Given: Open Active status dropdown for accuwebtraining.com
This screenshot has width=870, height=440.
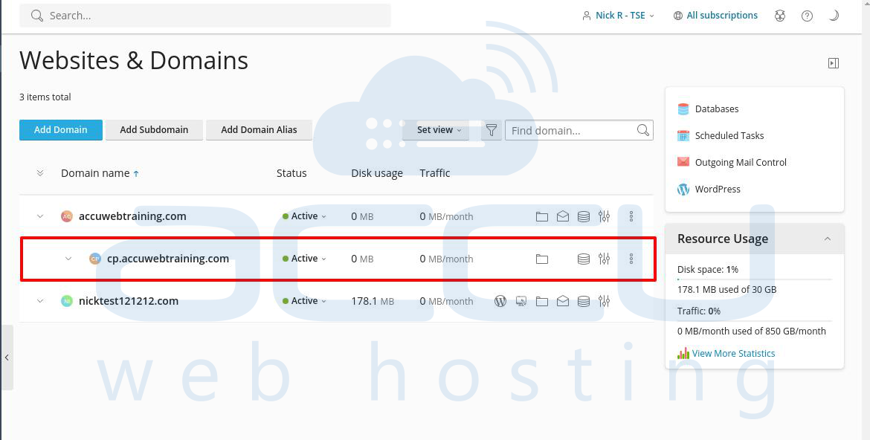Looking at the screenshot, I should point(304,216).
